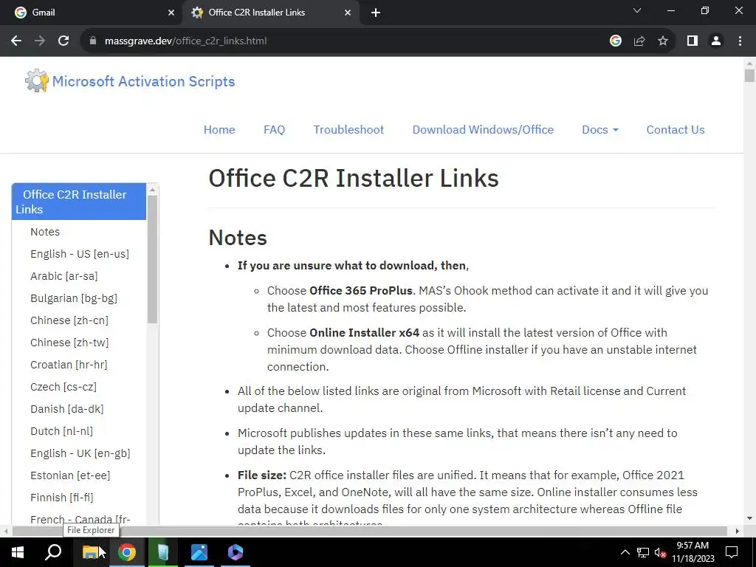Open the Windows Start menu

18,552
